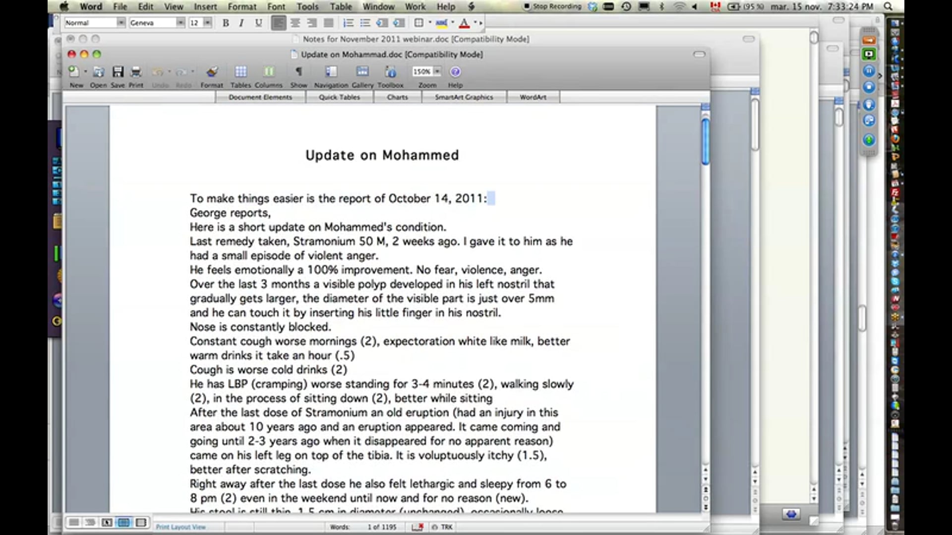The height and width of the screenshot is (535, 952).
Task: Enable centered text alignment
Action: coord(296,23)
